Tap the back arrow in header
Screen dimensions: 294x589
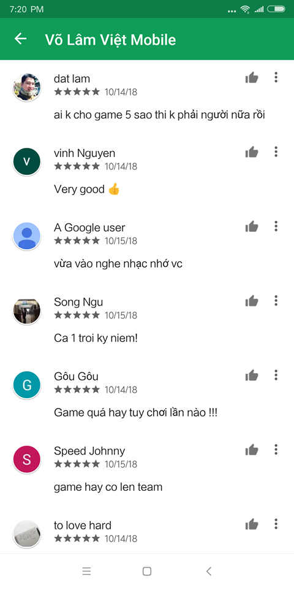click(21, 39)
